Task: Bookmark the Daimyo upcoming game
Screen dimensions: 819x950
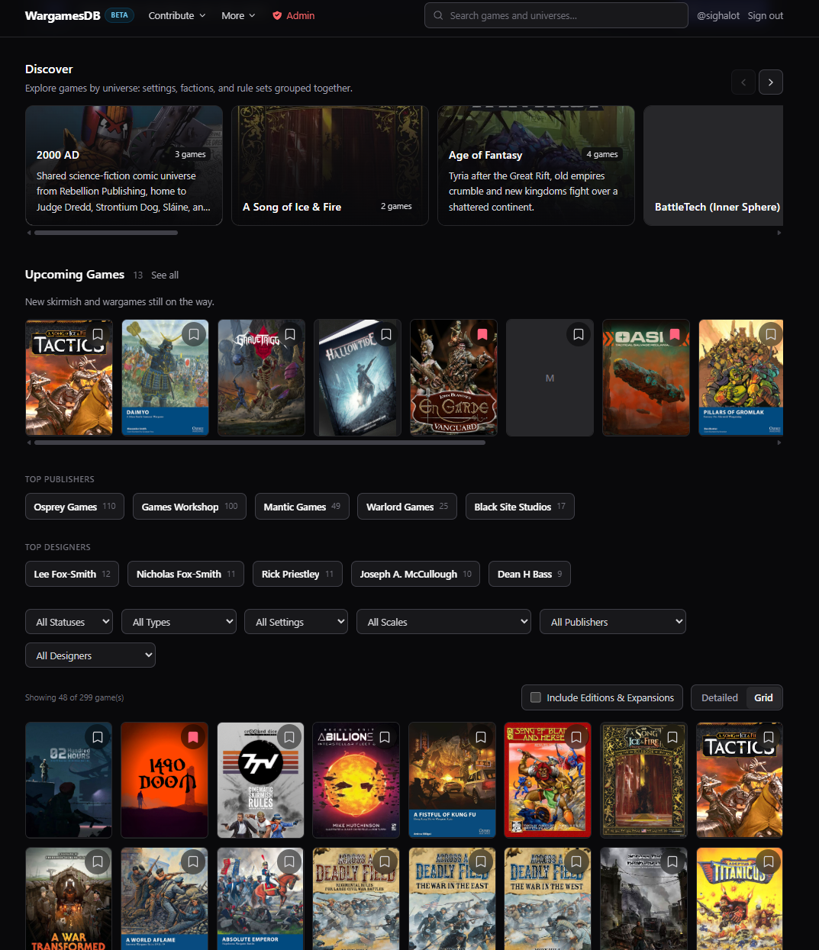Action: [x=194, y=334]
